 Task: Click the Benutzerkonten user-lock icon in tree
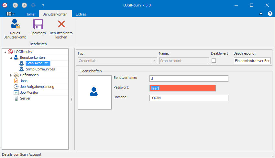16,58
